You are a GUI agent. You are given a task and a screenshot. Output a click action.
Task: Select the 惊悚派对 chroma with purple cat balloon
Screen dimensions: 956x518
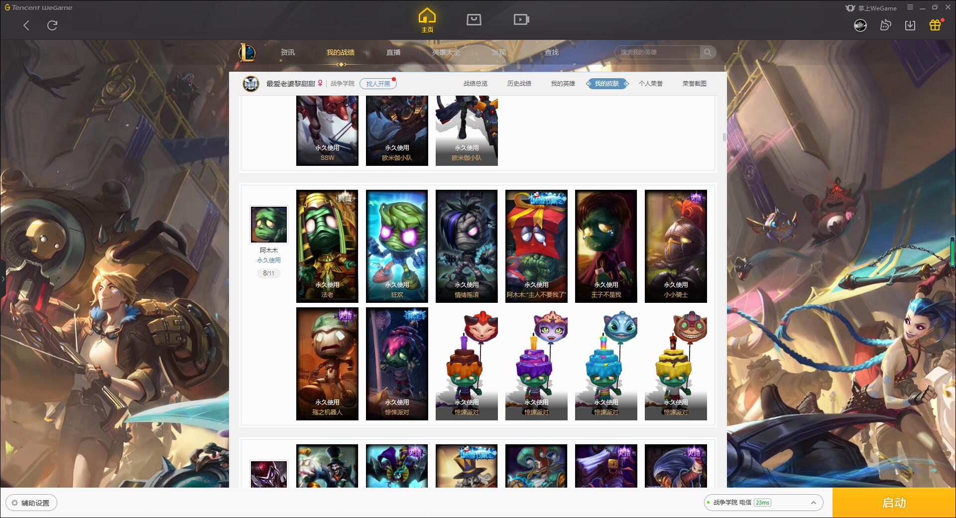point(536,364)
